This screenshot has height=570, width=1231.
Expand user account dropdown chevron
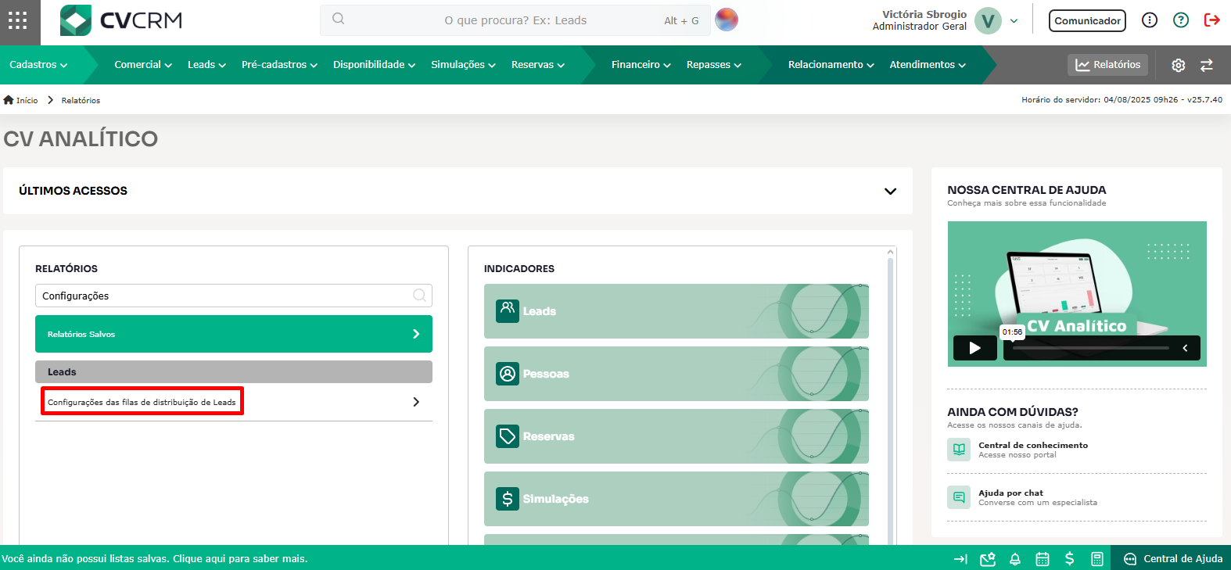point(1014,21)
